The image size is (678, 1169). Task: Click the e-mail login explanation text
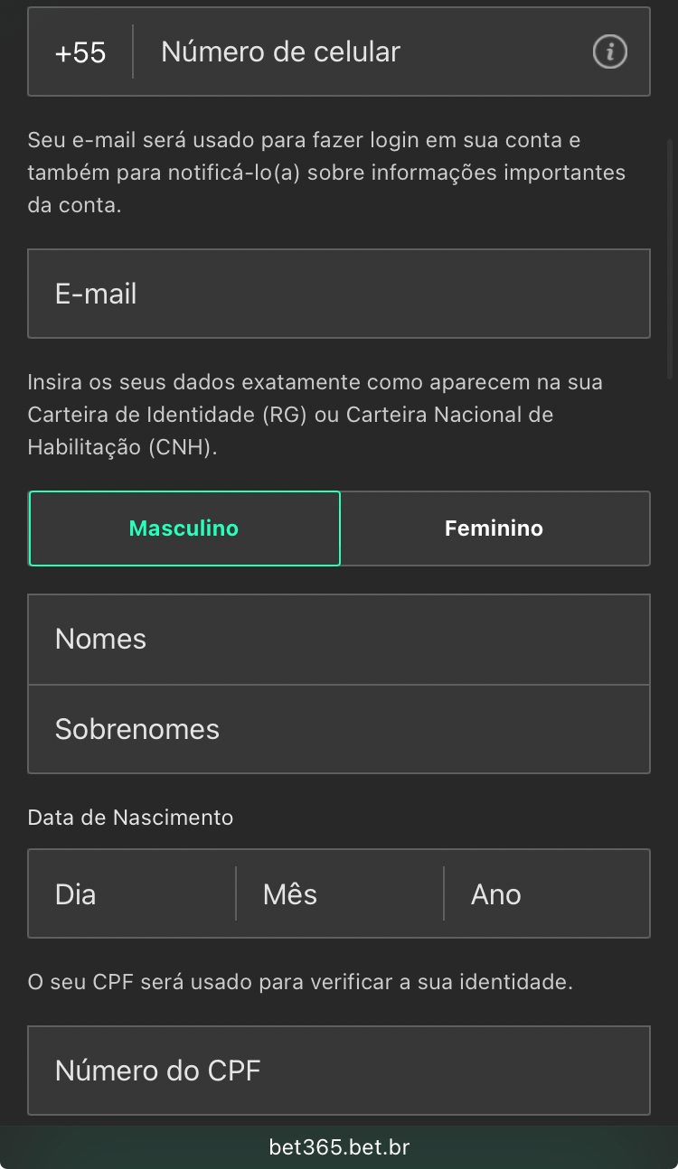(x=325, y=173)
